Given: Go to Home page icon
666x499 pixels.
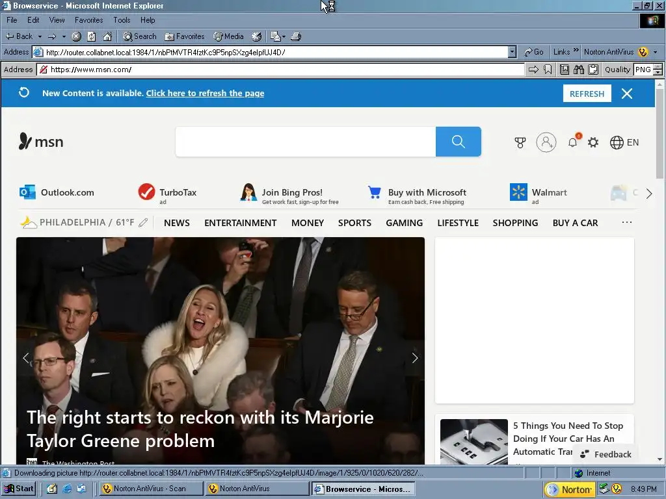Looking at the screenshot, I should pyautogui.click(x=107, y=36).
